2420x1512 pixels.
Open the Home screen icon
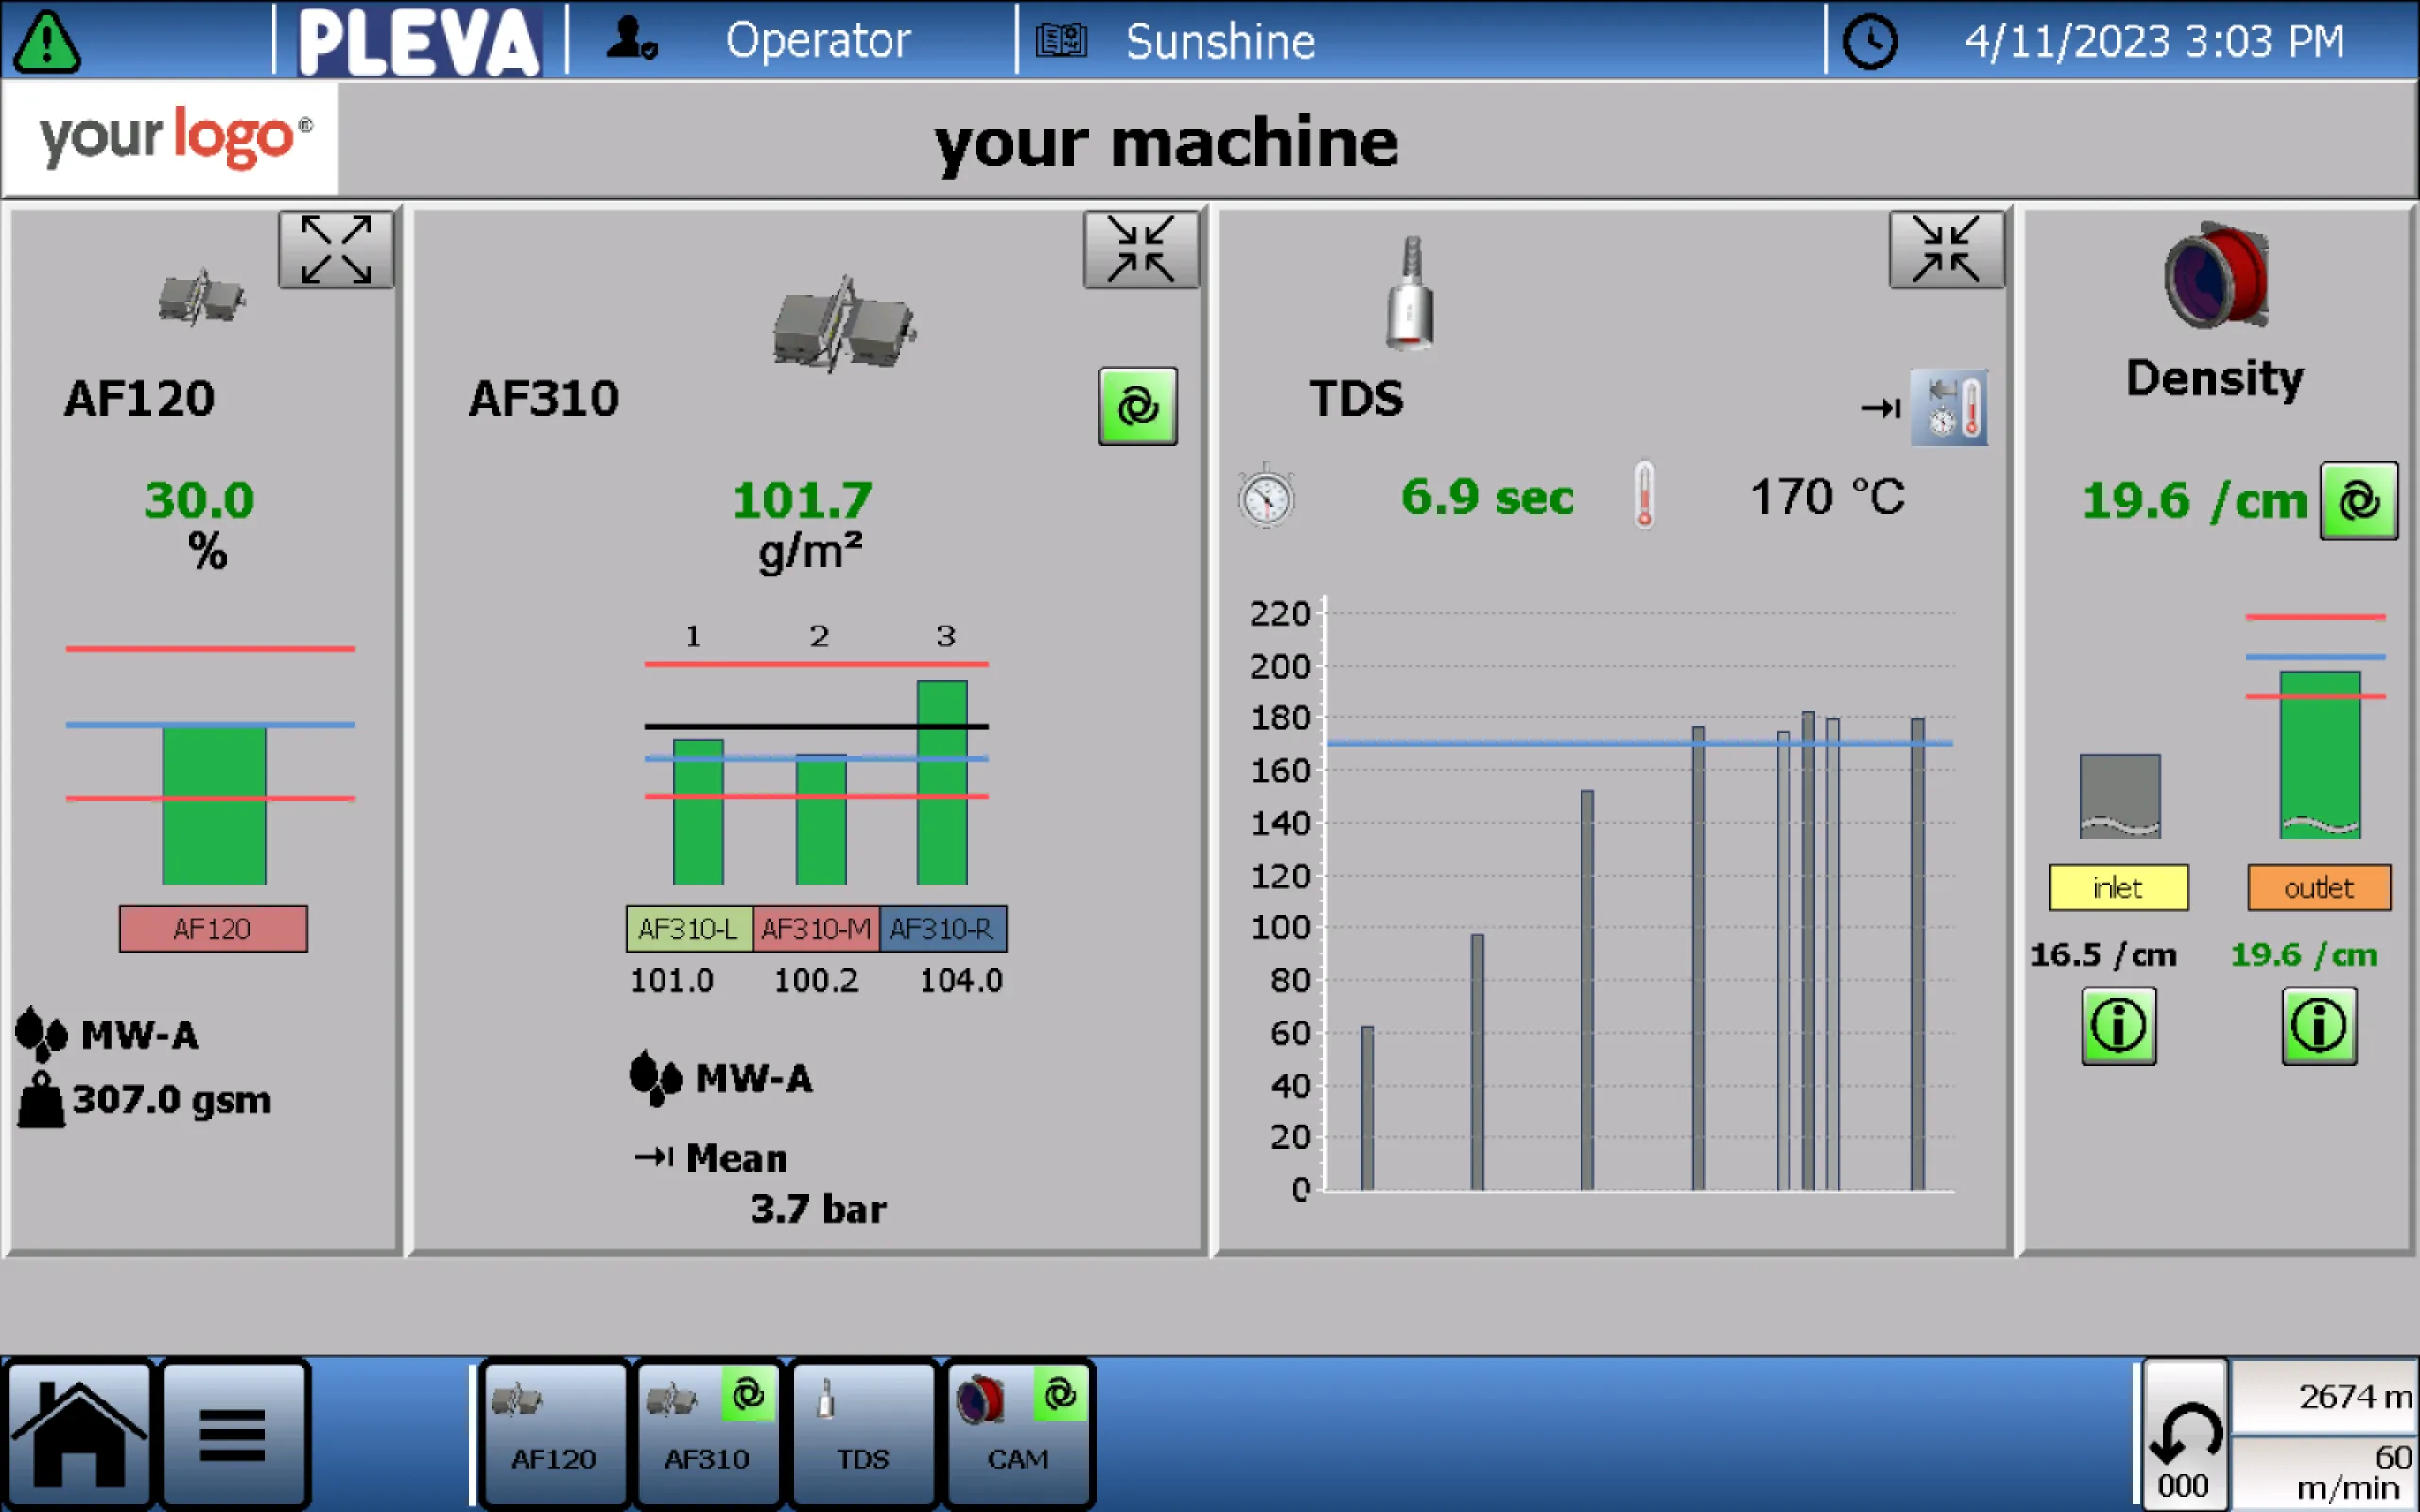80,1430
